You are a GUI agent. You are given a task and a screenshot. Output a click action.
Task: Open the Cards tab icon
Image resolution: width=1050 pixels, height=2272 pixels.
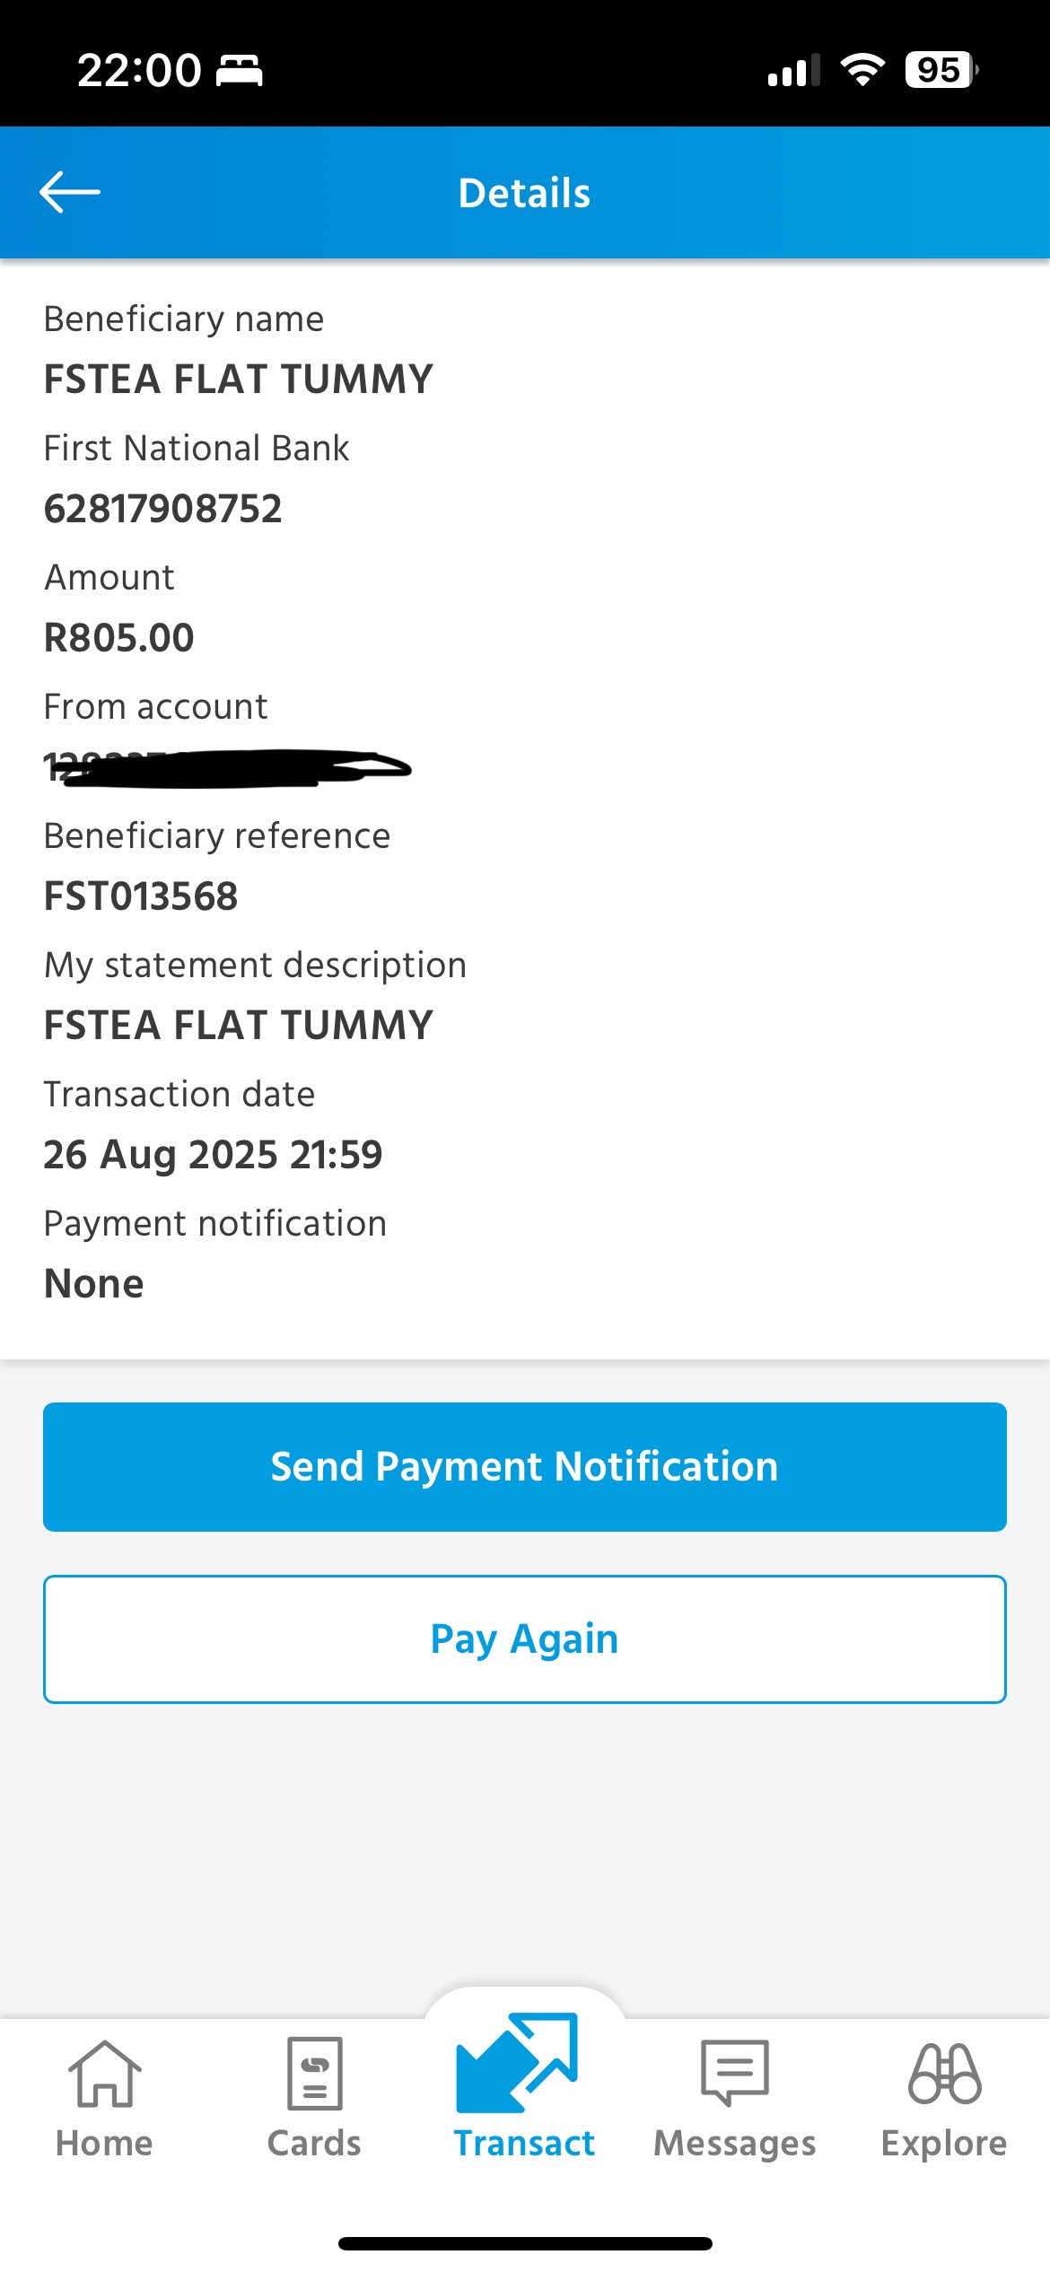tap(314, 2073)
